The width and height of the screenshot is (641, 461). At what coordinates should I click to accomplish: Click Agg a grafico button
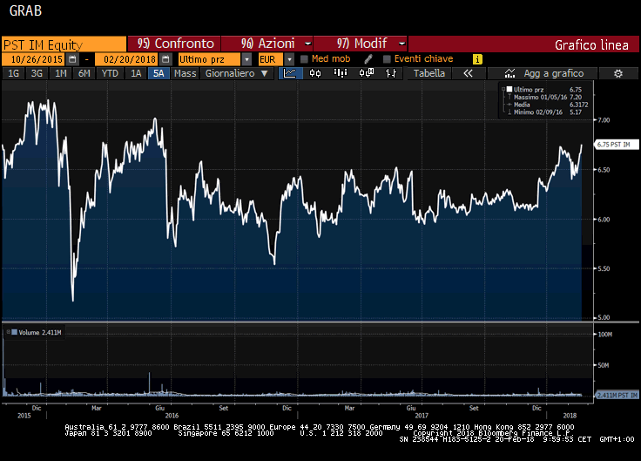coord(547,74)
